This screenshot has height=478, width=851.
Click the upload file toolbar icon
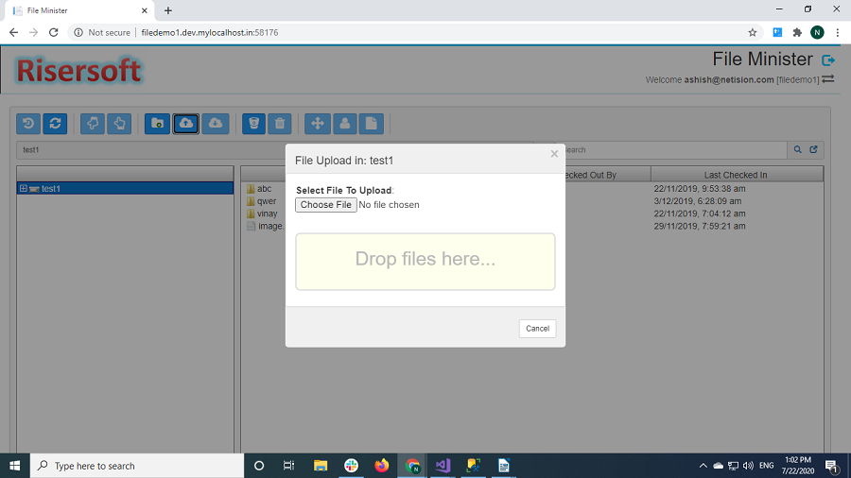click(x=186, y=124)
